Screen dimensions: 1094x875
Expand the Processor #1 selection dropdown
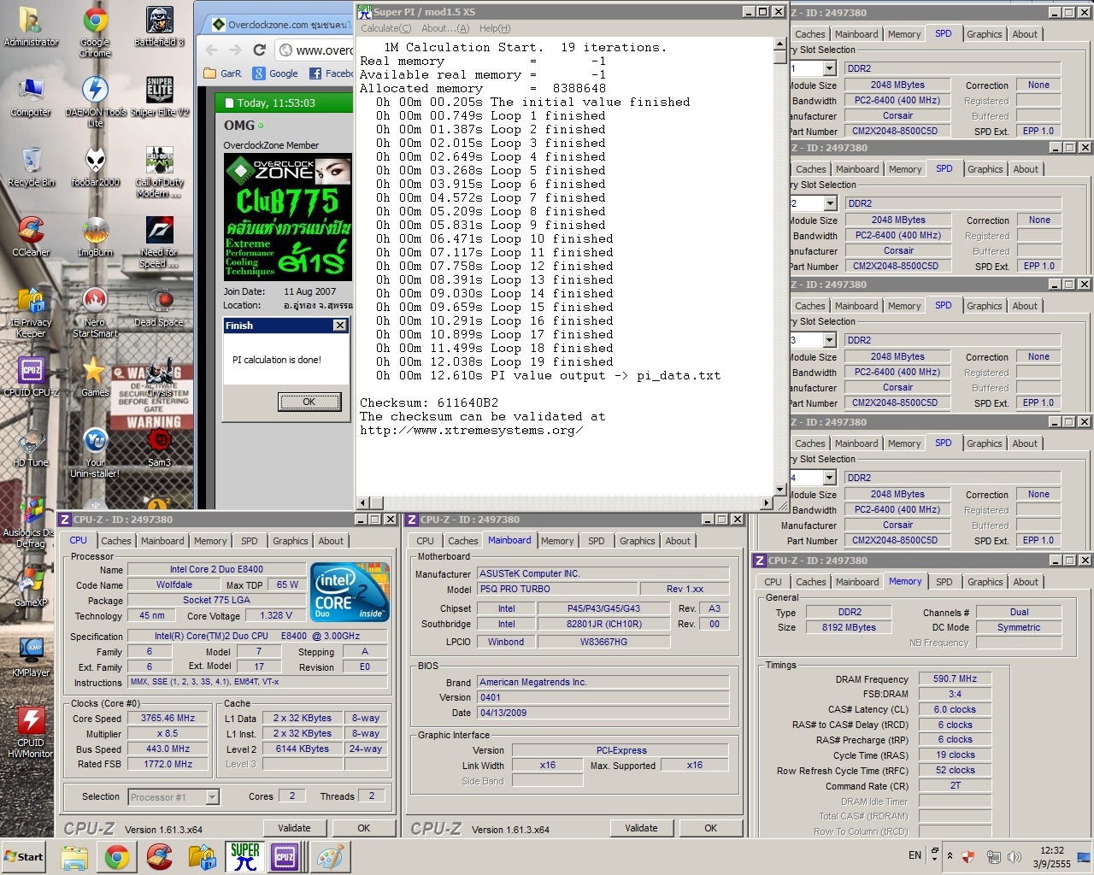(212, 797)
